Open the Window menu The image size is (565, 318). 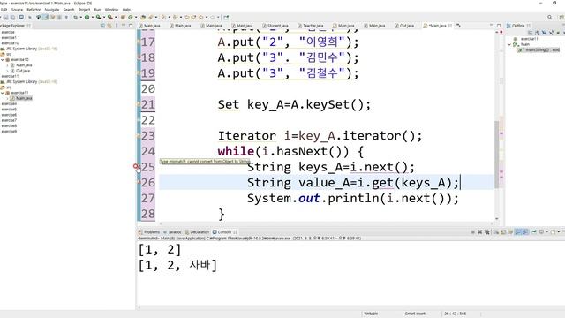point(111,10)
